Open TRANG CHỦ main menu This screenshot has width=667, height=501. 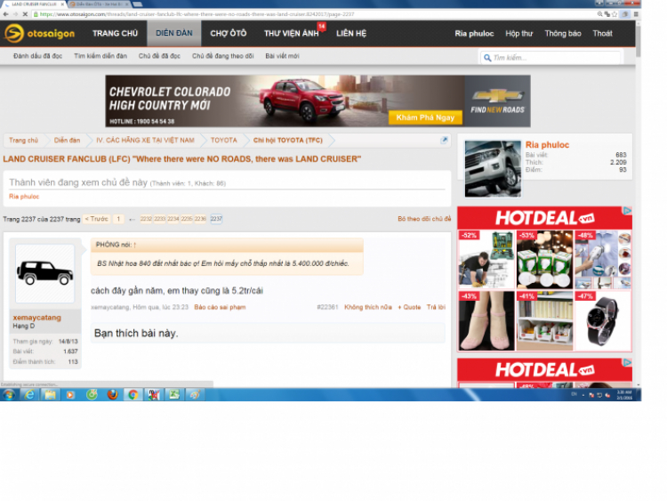point(115,33)
